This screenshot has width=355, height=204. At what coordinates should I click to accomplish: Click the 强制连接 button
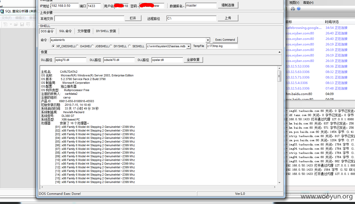pos(228,5)
